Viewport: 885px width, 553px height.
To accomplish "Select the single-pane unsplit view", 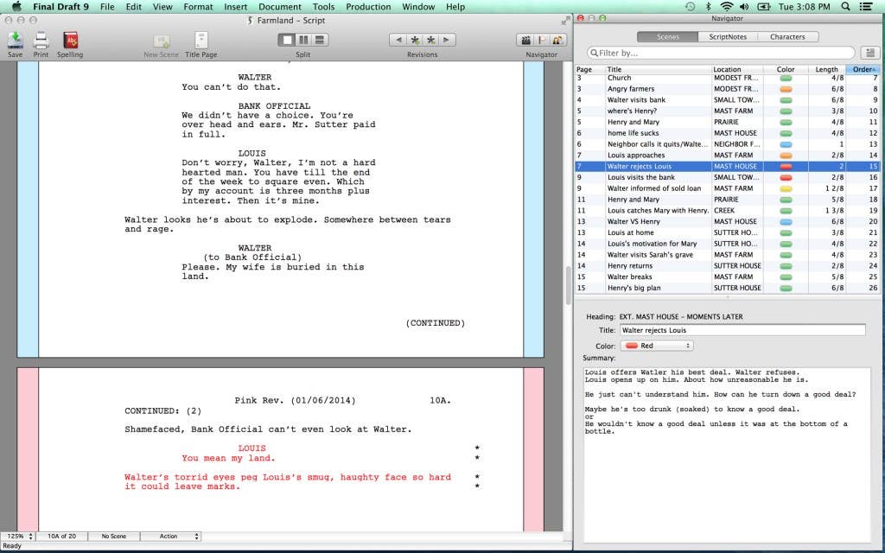I will 286,40.
